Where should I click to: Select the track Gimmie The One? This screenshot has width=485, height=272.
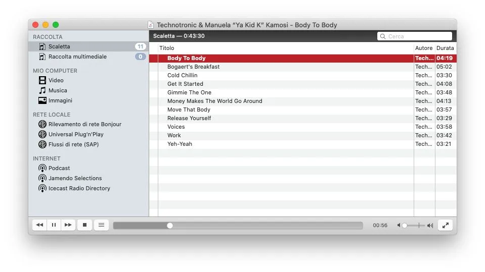pyautogui.click(x=303, y=93)
